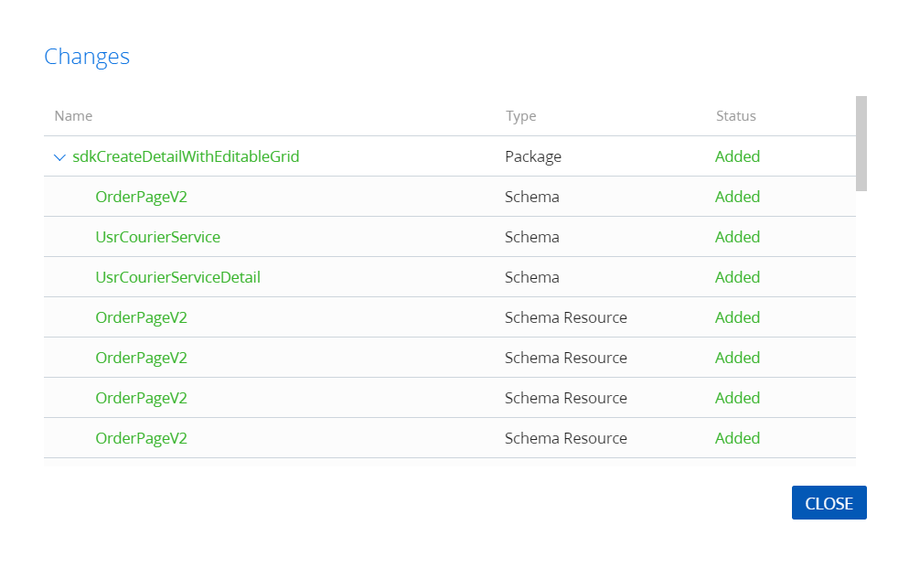Select the first OrderPageV2 Schema Resource row
The width and height of the screenshot is (909, 568).
141,317
